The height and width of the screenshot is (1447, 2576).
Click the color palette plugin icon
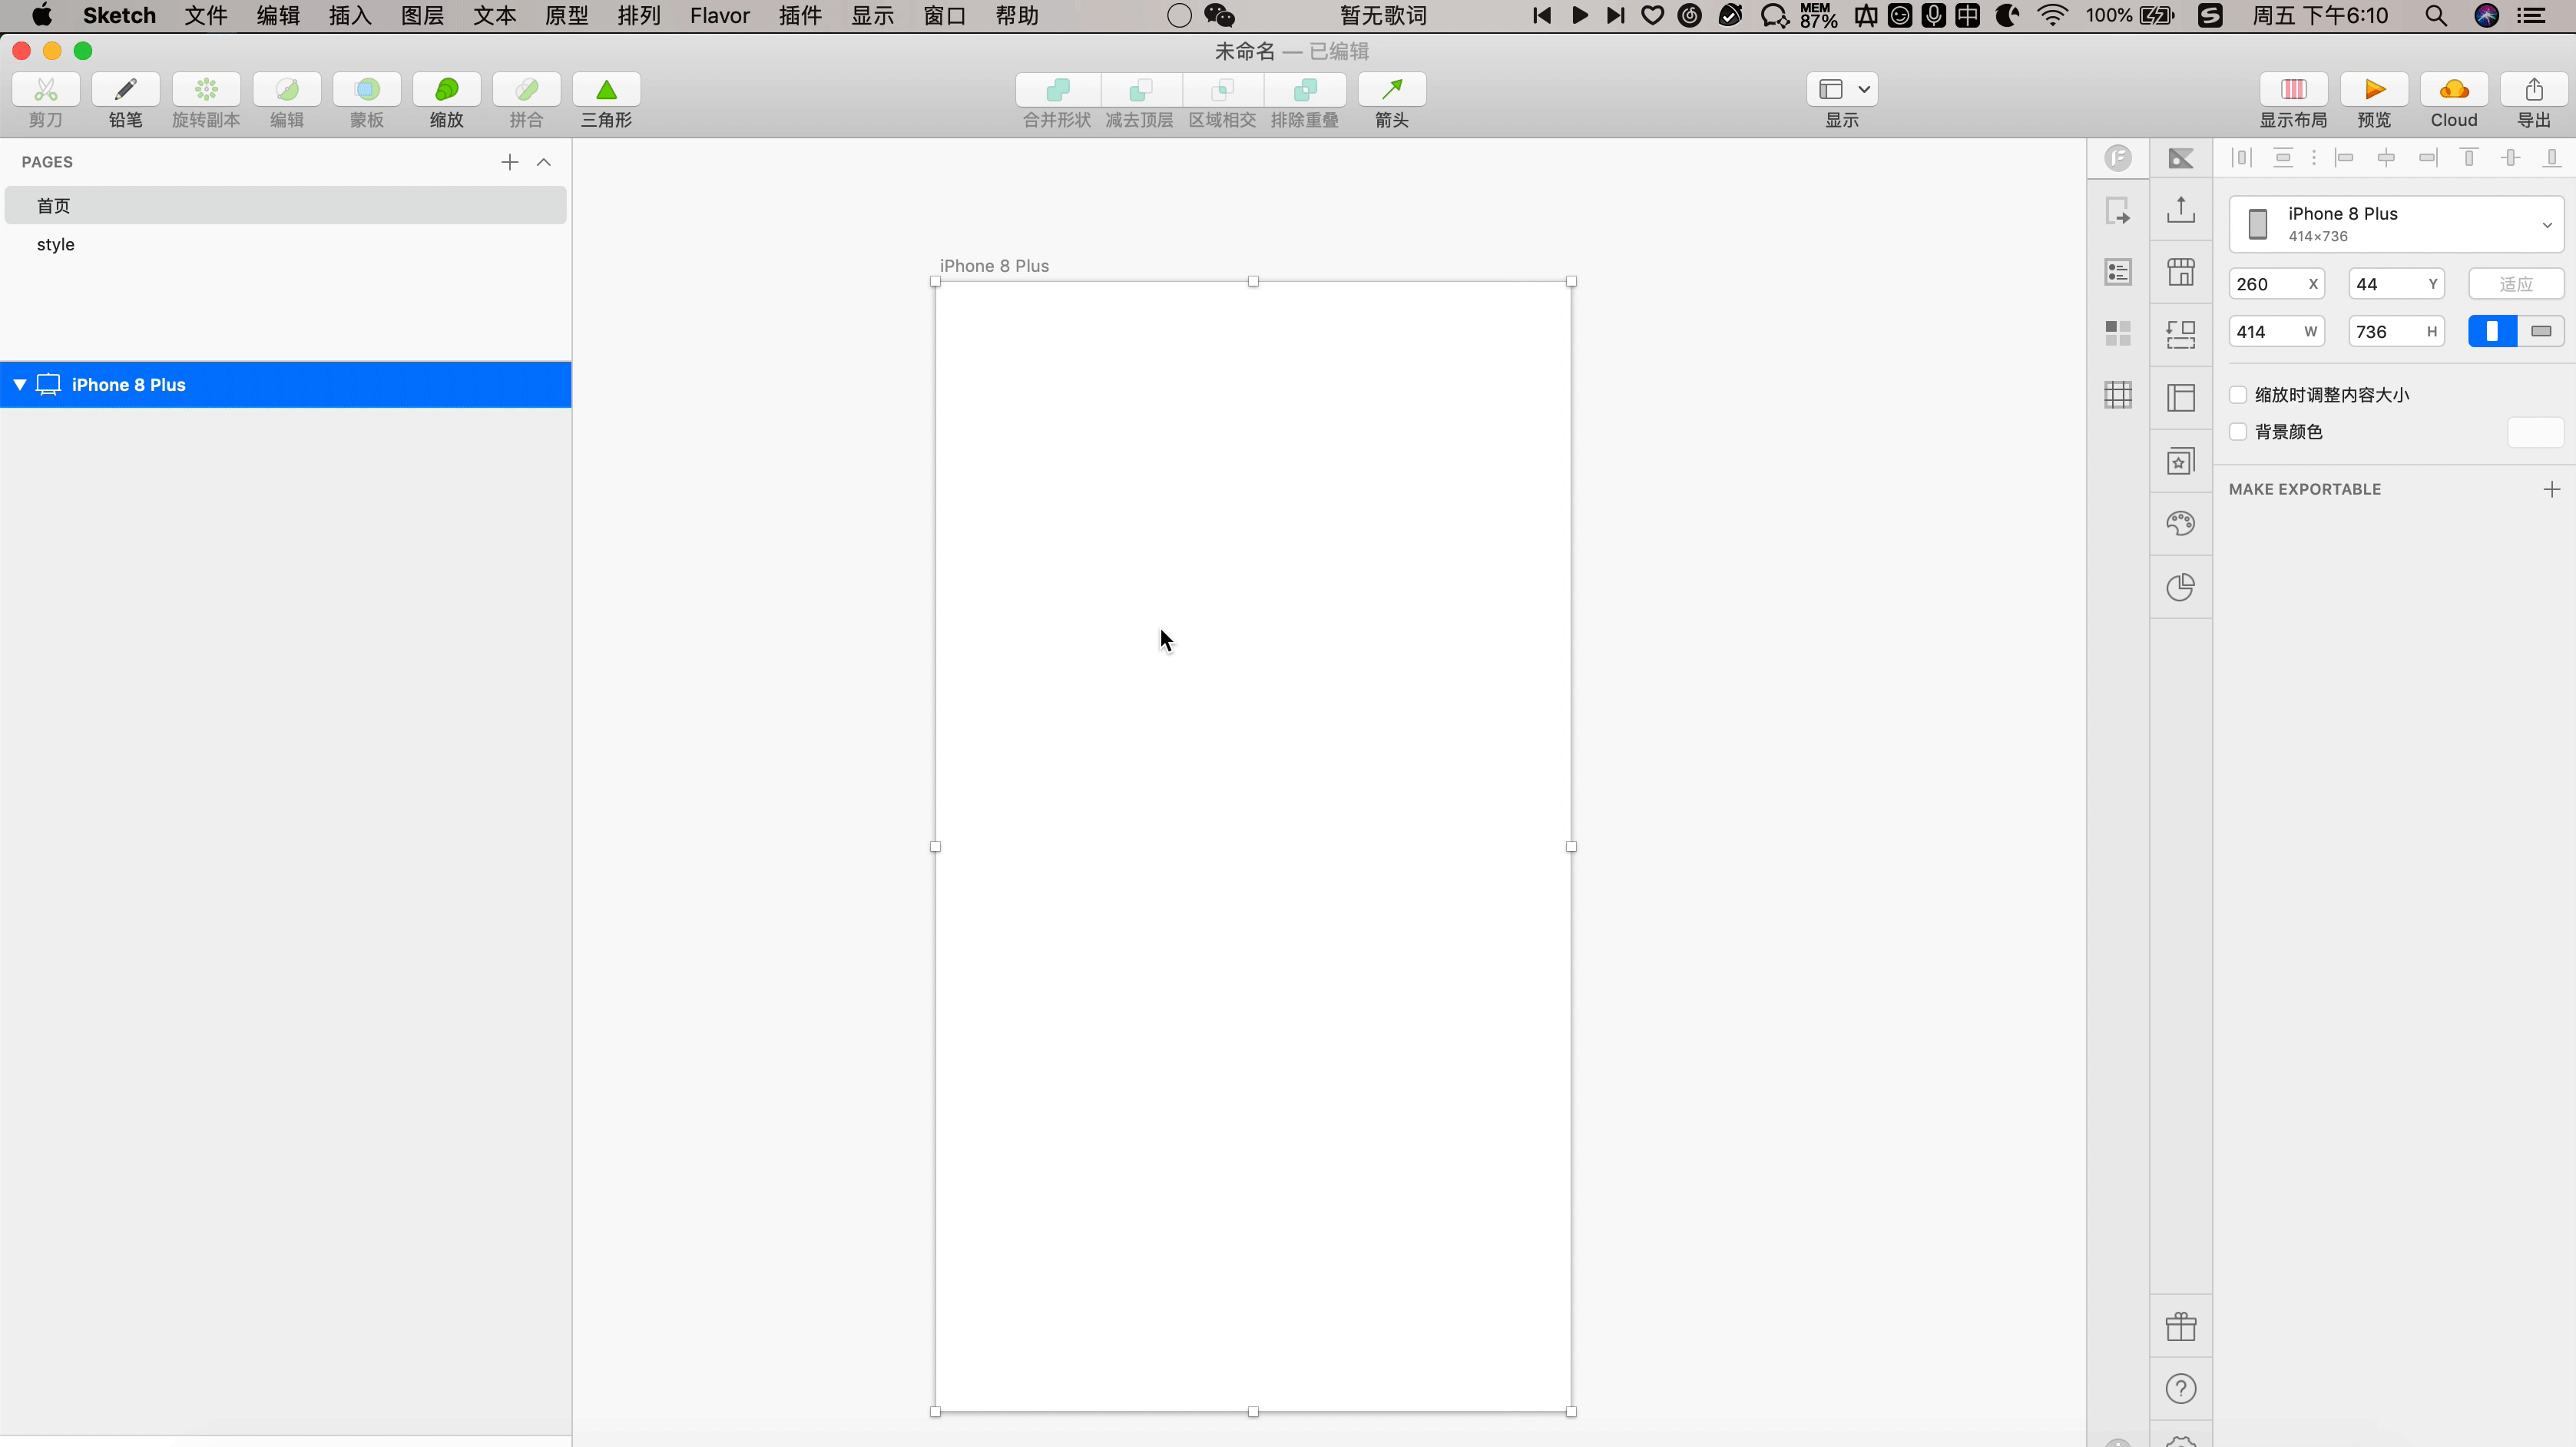(x=2180, y=523)
